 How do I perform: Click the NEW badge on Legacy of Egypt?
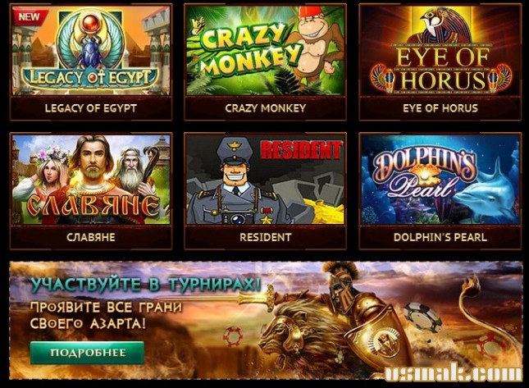(x=30, y=16)
